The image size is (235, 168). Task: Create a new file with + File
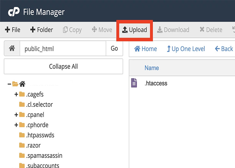13,30
